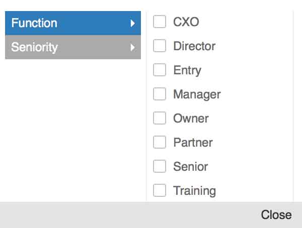This screenshot has height=228, width=302.
Task: Mark the Partner checkbox
Action: pyautogui.click(x=160, y=143)
